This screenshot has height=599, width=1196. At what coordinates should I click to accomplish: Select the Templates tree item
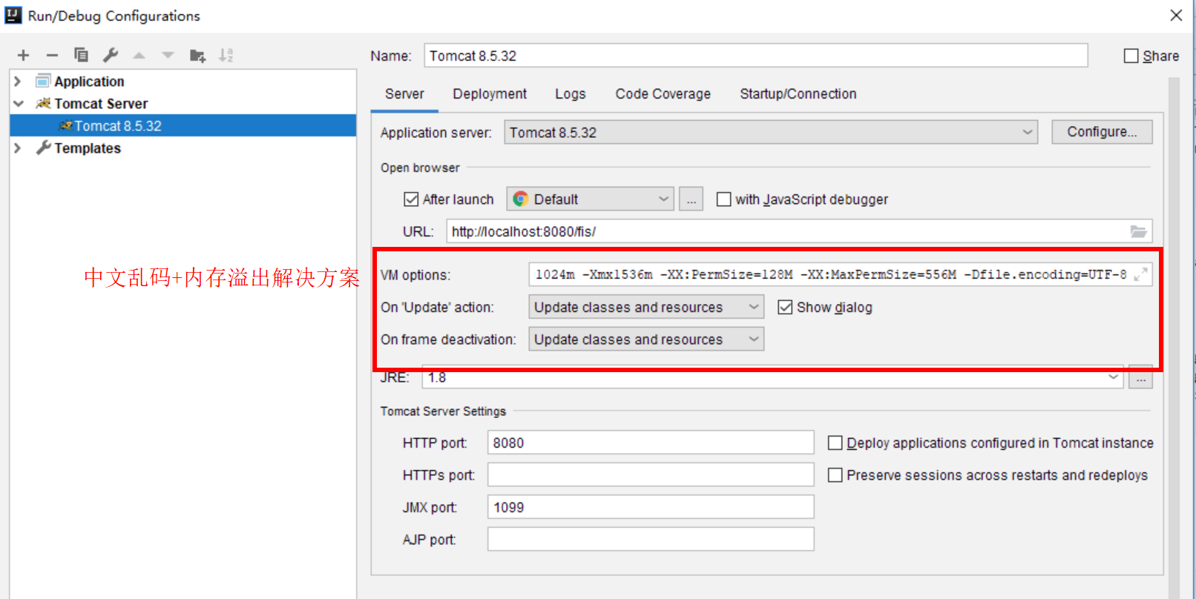[88, 148]
